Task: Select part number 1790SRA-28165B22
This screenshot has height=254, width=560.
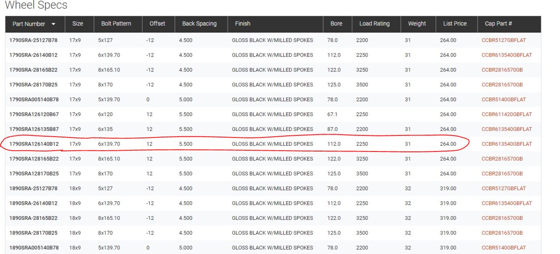Action: (33, 70)
